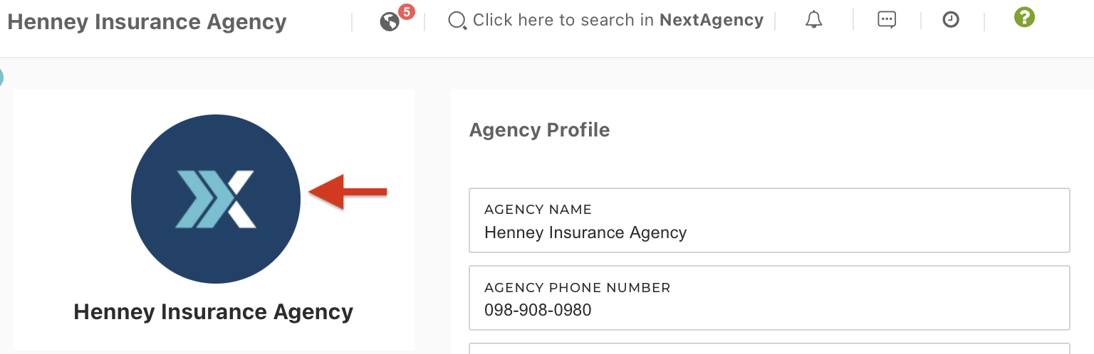Open recent history via the clock icon

coord(951,21)
